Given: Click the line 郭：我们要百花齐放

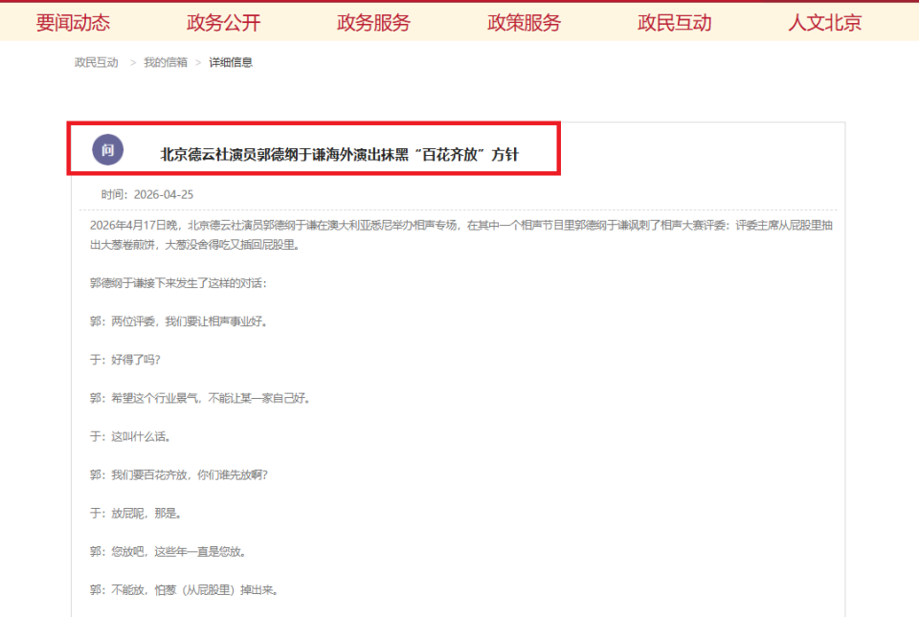Looking at the screenshot, I should [179, 474].
